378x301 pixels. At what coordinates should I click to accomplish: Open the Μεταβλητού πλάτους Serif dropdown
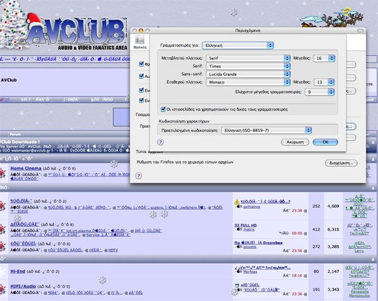(x=248, y=58)
